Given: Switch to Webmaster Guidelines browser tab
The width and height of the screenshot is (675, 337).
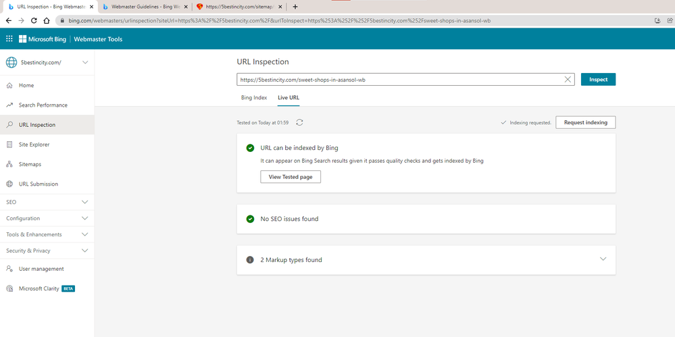Looking at the screenshot, I should (144, 7).
